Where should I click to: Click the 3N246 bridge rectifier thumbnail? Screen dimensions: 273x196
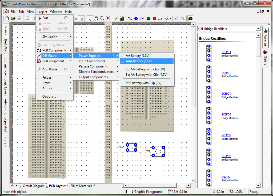pyautogui.click(x=209, y=178)
